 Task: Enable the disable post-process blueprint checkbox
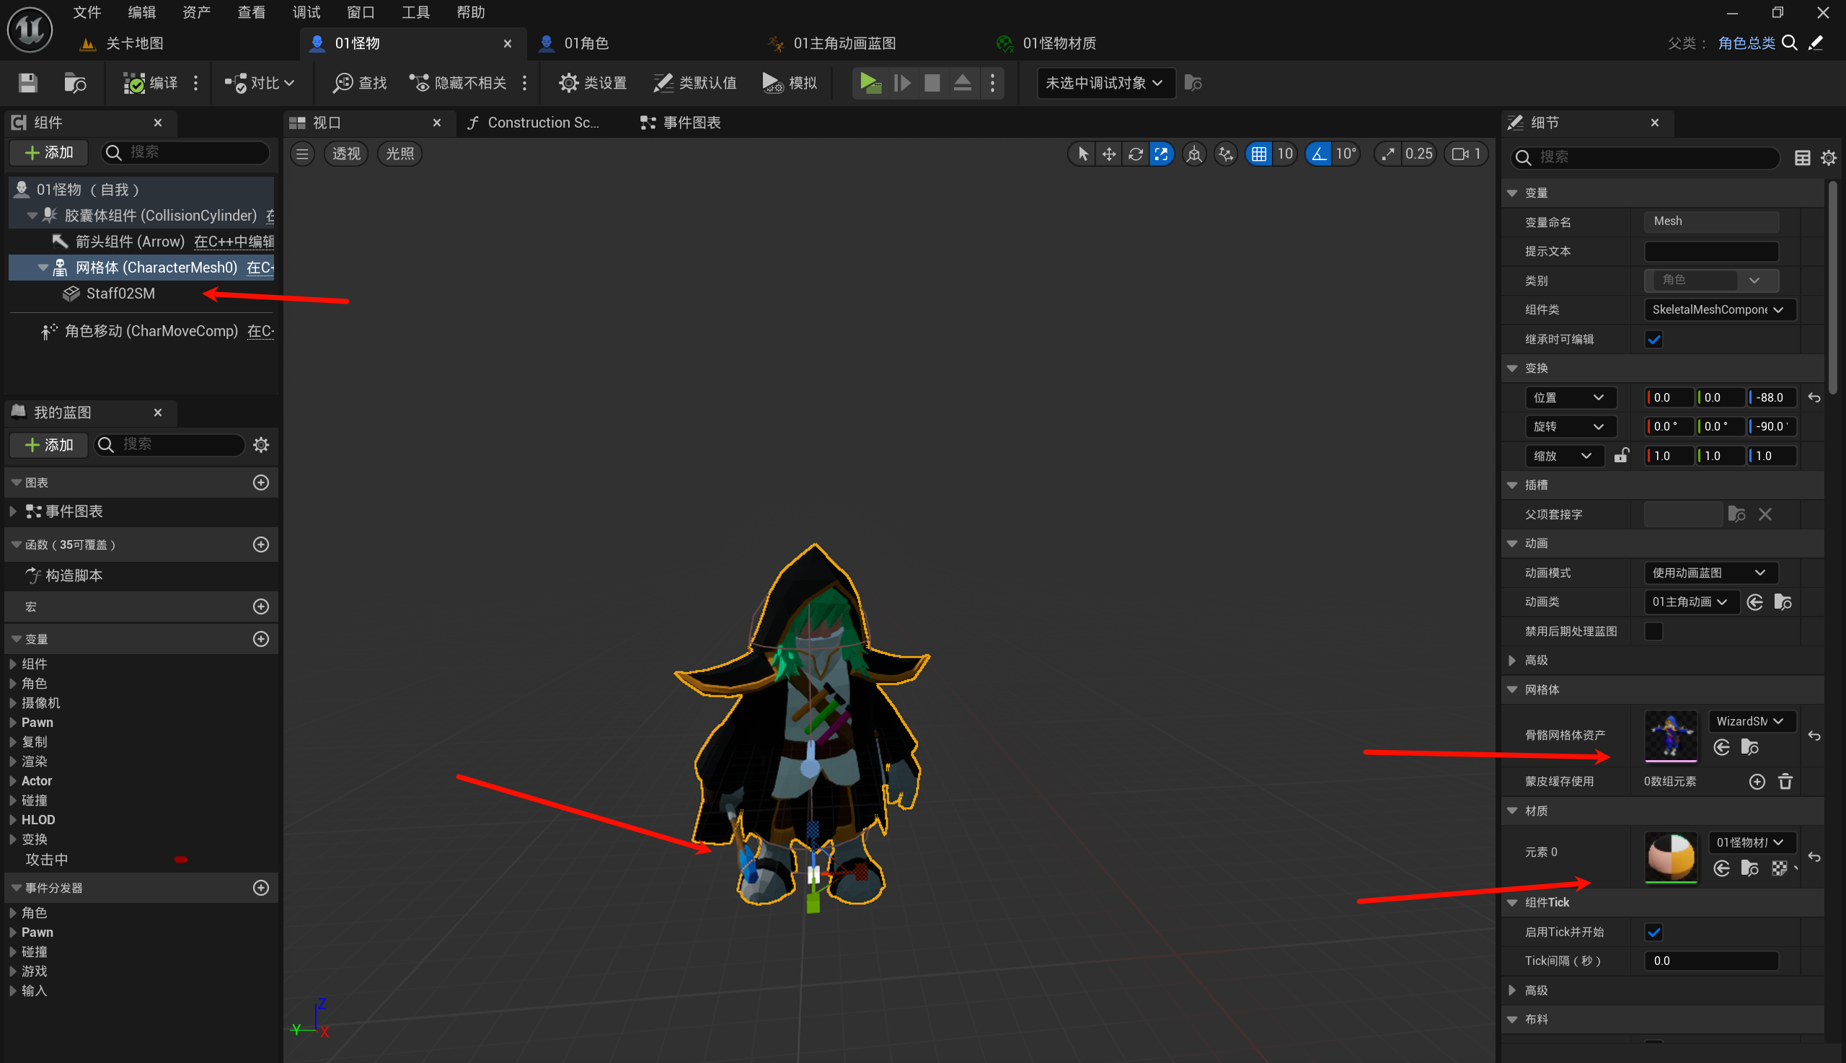point(1654,632)
